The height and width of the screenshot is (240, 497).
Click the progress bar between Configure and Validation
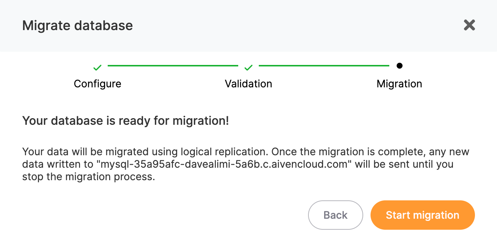[x=173, y=66]
